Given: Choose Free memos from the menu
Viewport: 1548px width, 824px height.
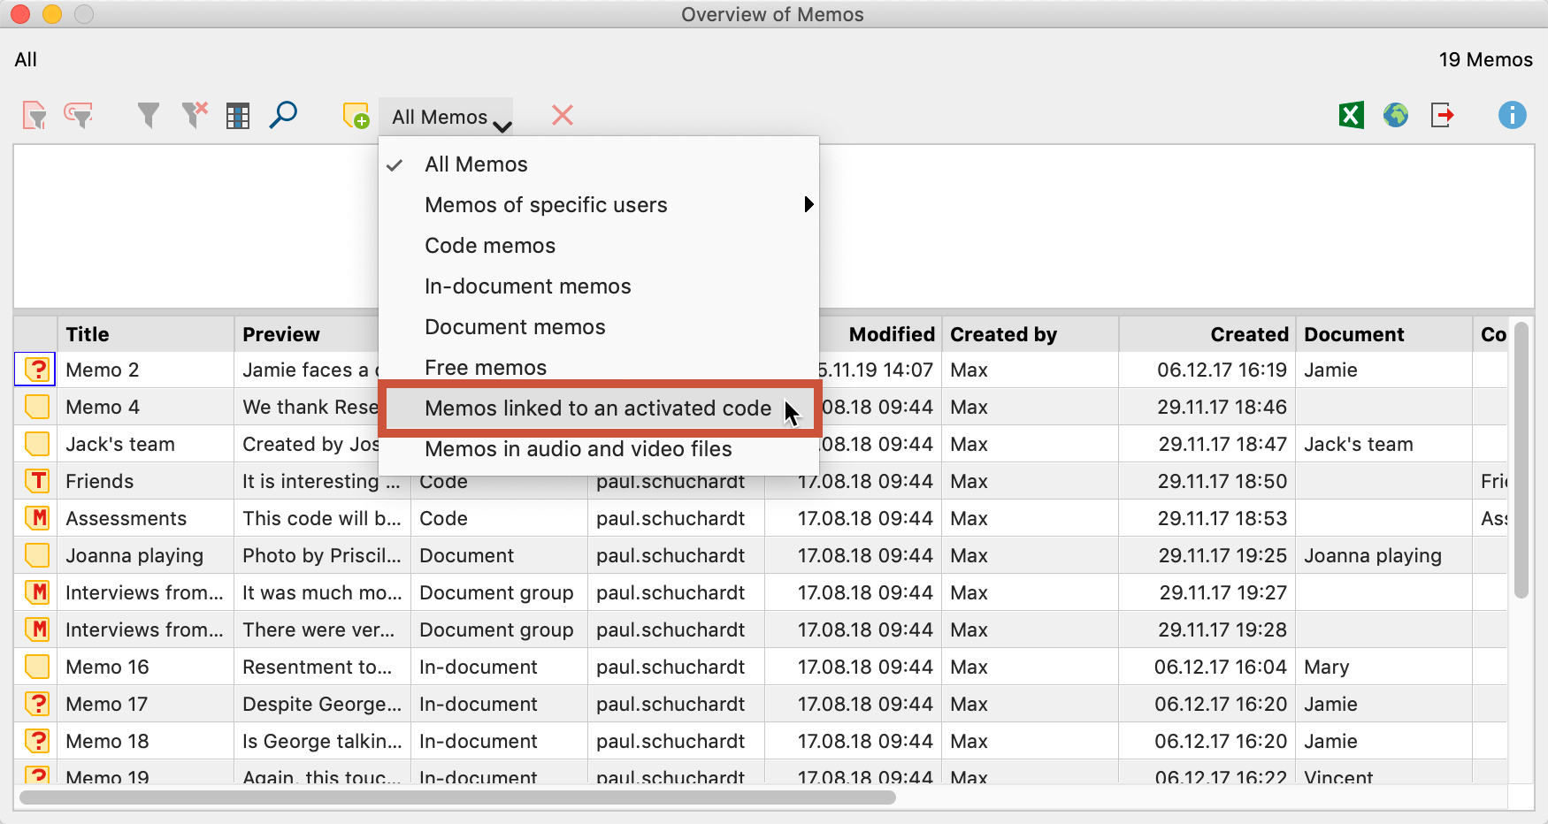Looking at the screenshot, I should (599, 368).
